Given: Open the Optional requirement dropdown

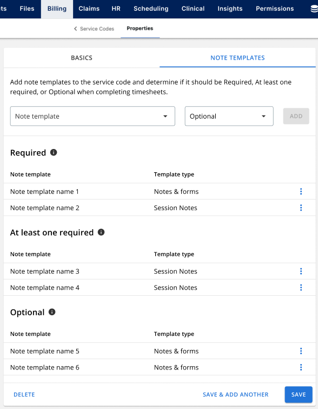Looking at the screenshot, I should tap(229, 116).
